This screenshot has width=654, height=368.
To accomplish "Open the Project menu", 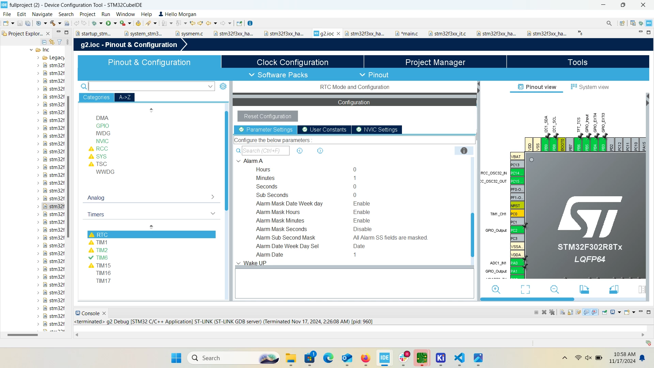I will coord(87,14).
